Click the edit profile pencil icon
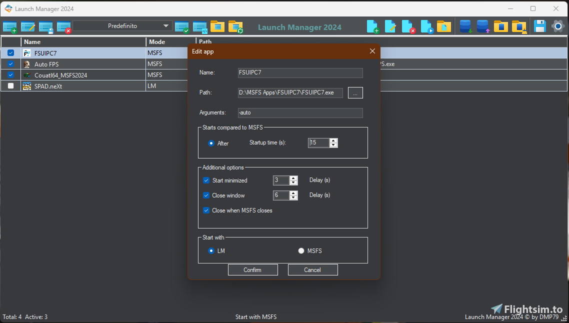 (28, 27)
